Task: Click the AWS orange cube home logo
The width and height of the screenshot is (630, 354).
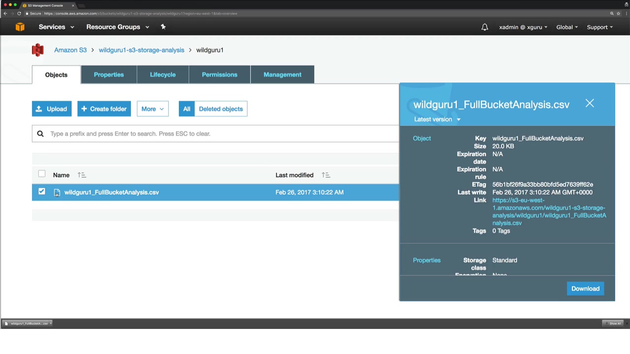Action: [20, 27]
